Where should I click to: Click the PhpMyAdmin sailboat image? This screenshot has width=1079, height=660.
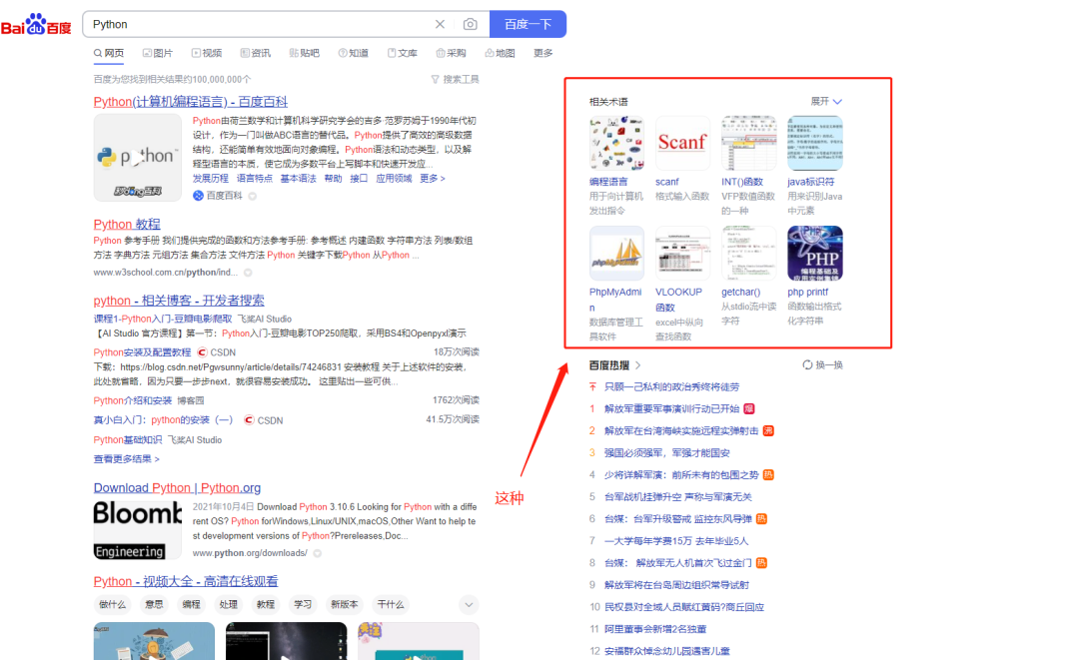616,253
